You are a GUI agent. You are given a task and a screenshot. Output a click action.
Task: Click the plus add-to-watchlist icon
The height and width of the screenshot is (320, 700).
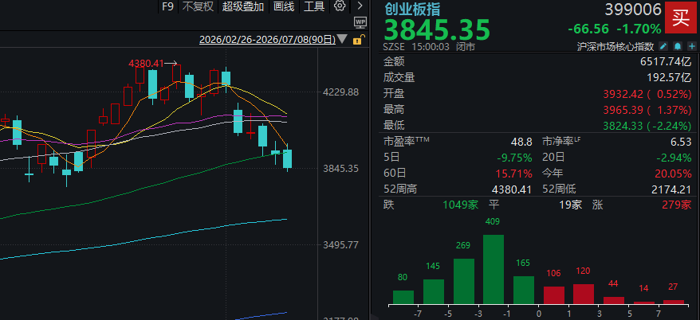point(692,46)
